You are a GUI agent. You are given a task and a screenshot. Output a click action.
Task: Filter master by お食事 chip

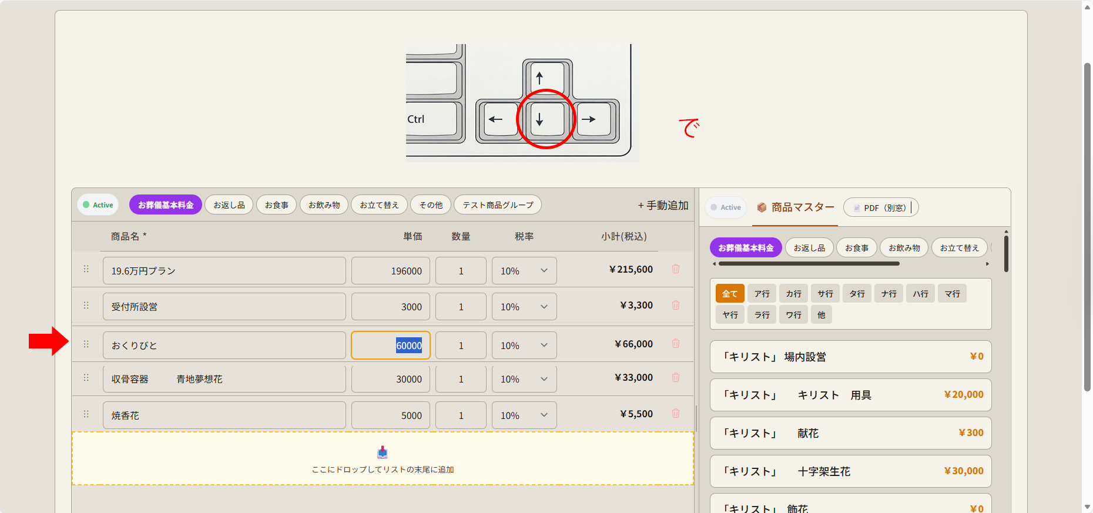point(857,248)
